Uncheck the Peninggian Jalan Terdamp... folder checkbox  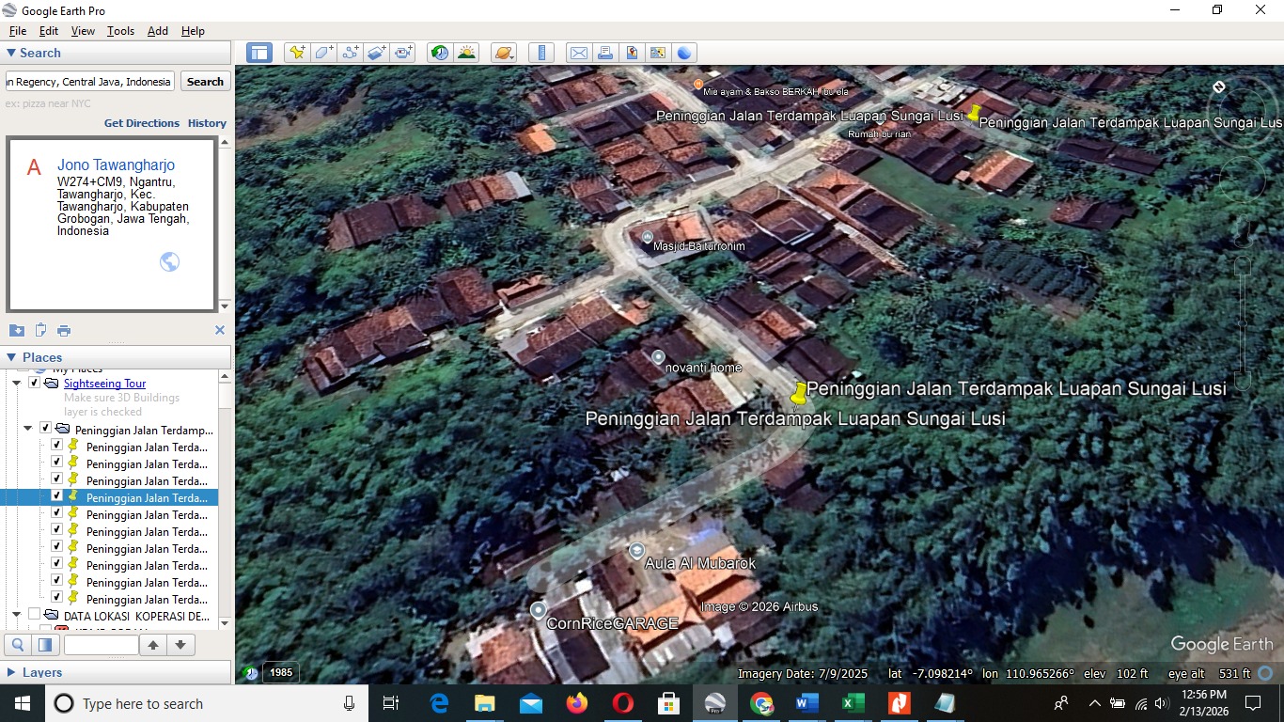click(45, 429)
